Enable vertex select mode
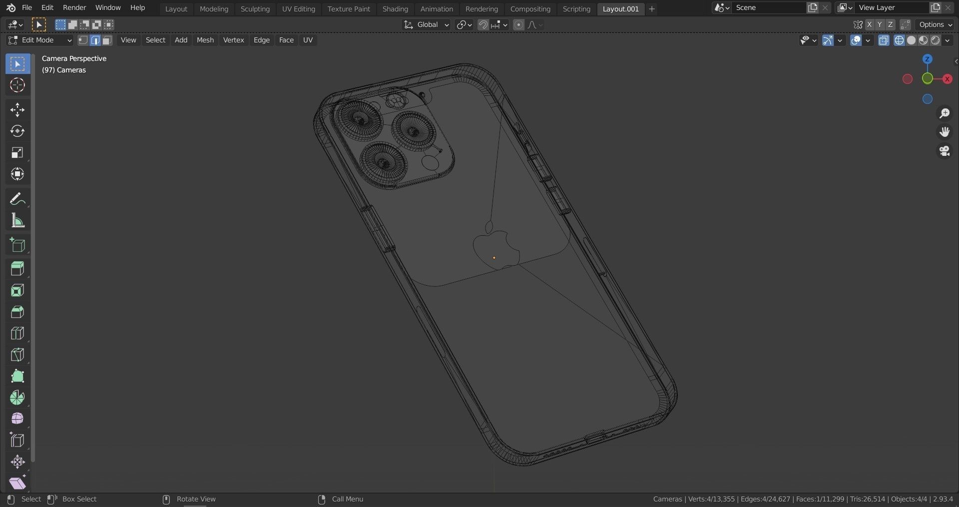Viewport: 959px width, 507px height. tap(83, 40)
